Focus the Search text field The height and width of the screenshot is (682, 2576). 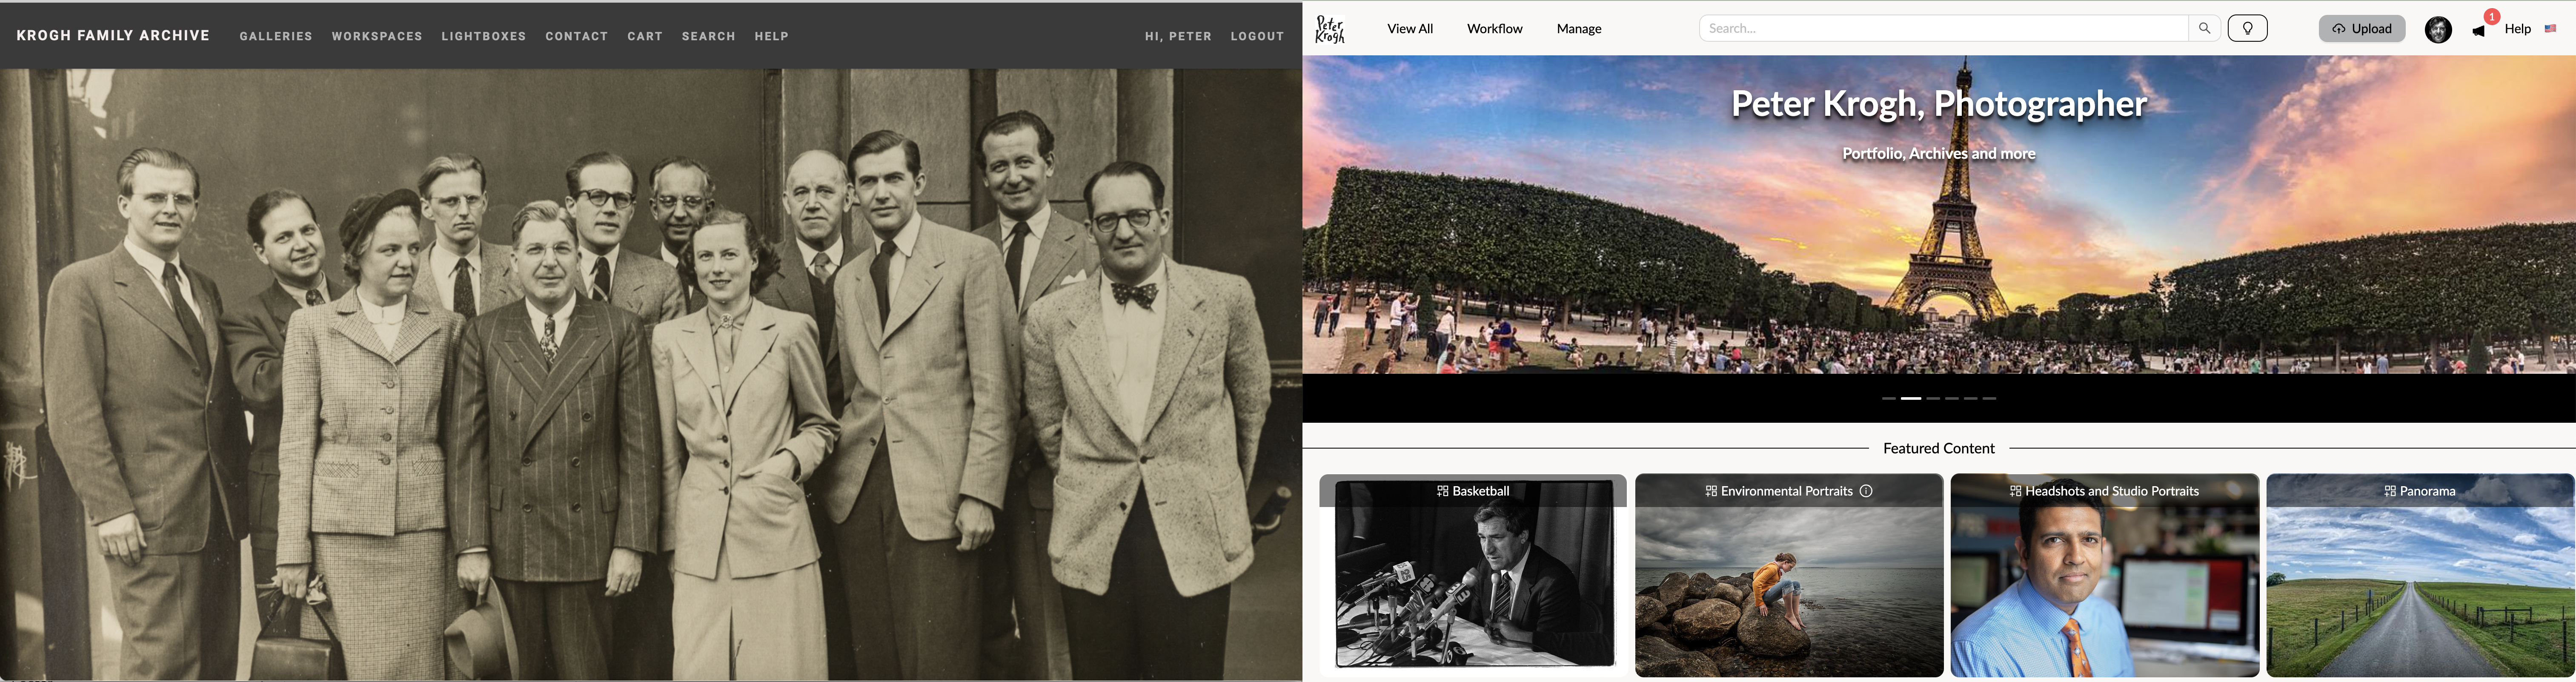coord(1944,28)
